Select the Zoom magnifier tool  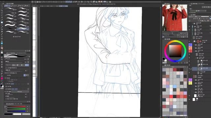pos(2,6)
